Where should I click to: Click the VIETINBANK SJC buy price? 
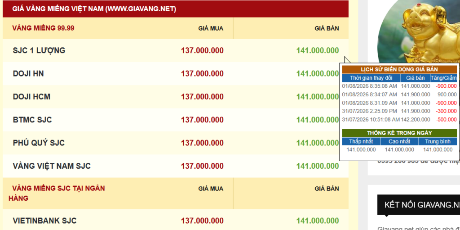(202, 221)
